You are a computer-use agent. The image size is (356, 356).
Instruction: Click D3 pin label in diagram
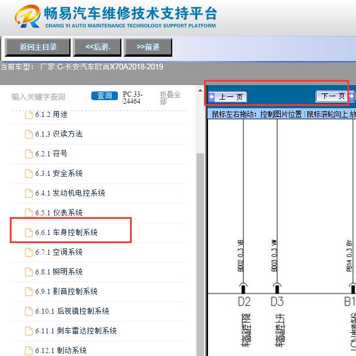[x=277, y=302]
